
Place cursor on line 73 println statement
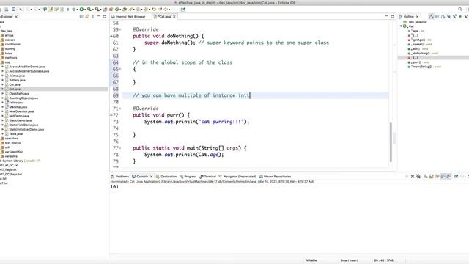point(196,122)
